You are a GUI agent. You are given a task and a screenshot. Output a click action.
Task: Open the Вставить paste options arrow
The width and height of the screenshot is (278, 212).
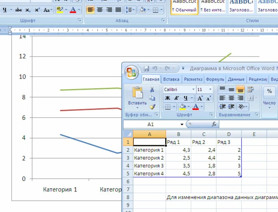tap(137, 108)
